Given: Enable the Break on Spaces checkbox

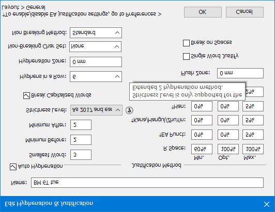Looking at the screenshot, I should coord(186,43).
